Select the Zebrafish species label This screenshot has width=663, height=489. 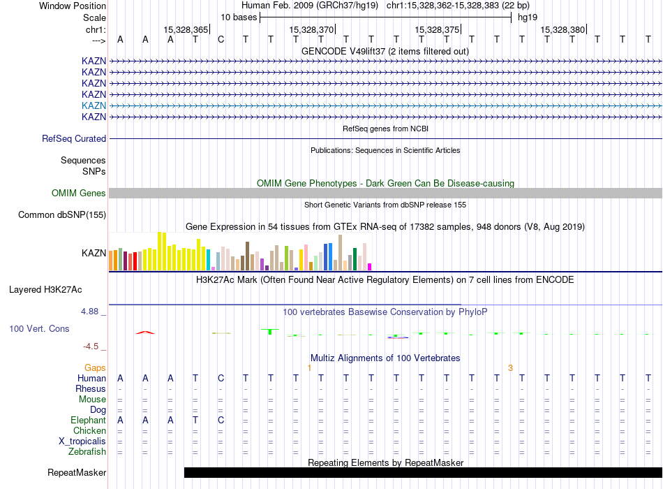coord(87,452)
